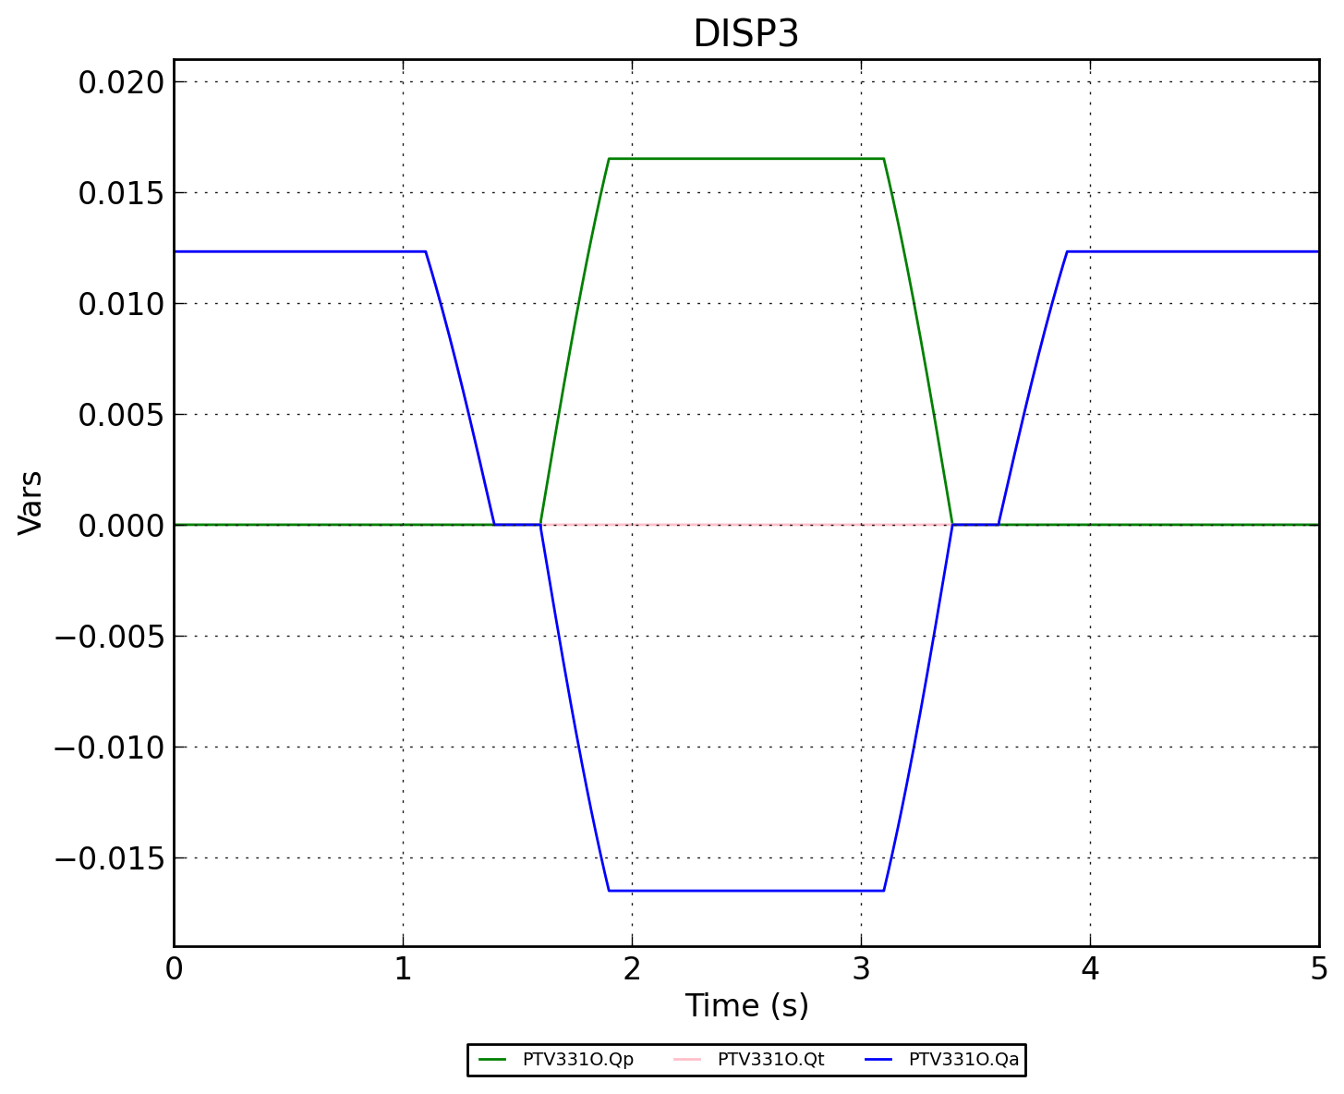This screenshot has width=1344, height=1094.
Task: Click the pink PTV331O.Qt legend line swatch
Action: pyautogui.click(x=688, y=1060)
